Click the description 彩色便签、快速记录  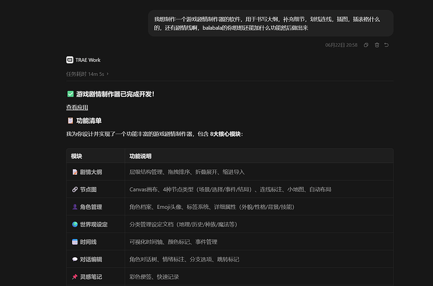(154, 277)
